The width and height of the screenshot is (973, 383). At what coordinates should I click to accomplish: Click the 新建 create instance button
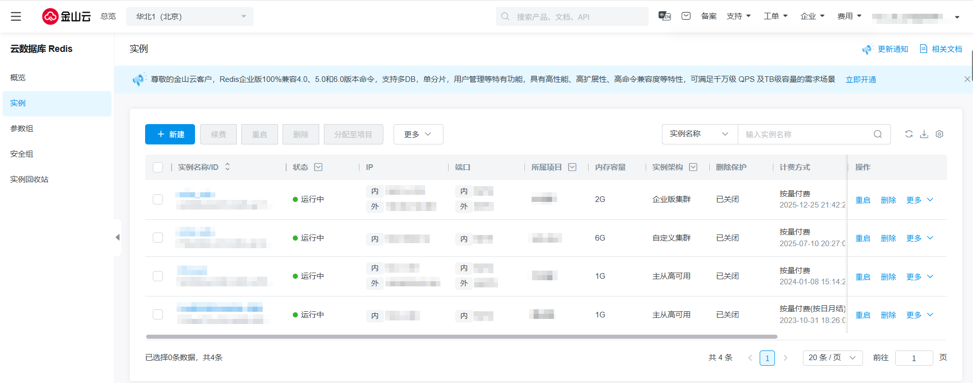pyautogui.click(x=170, y=134)
